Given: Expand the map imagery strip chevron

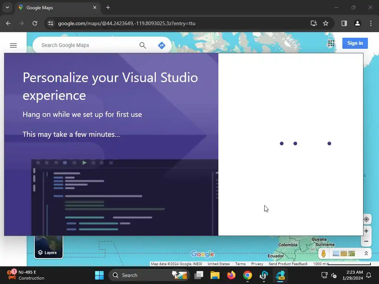Looking at the screenshot, I should click(366, 253).
